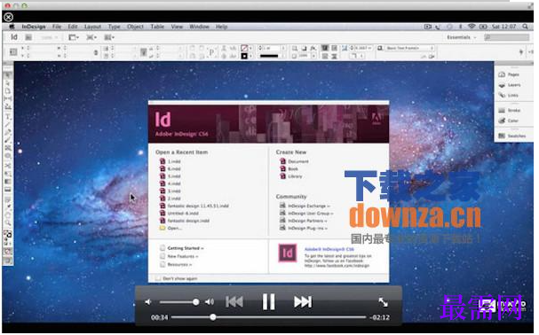Create a new Library
Screen dimensions: 539x335
291,176
